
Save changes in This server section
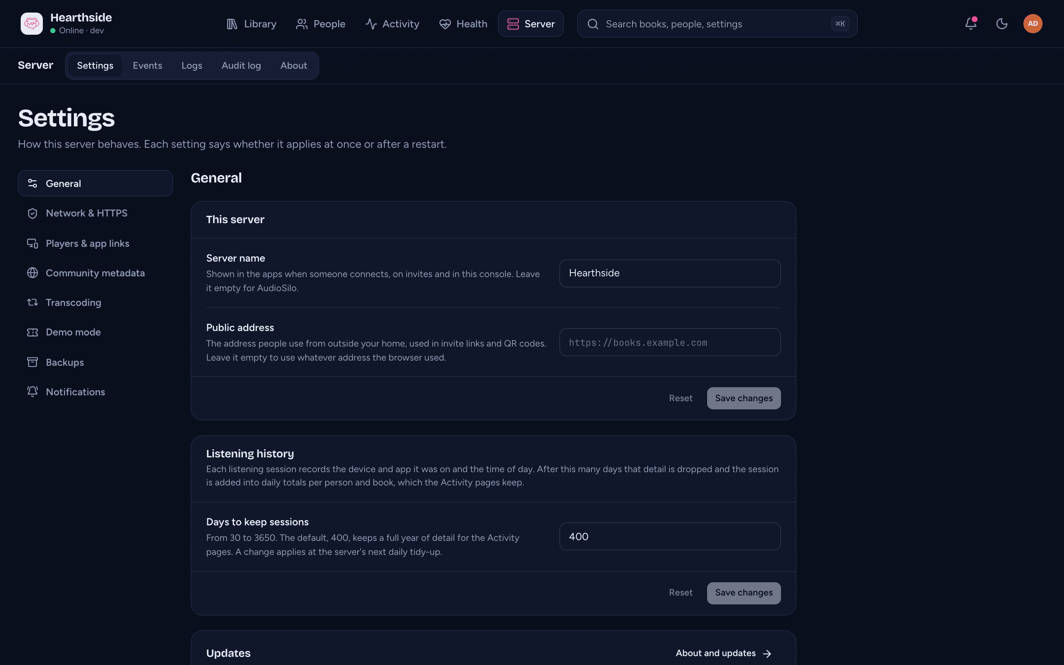743,398
